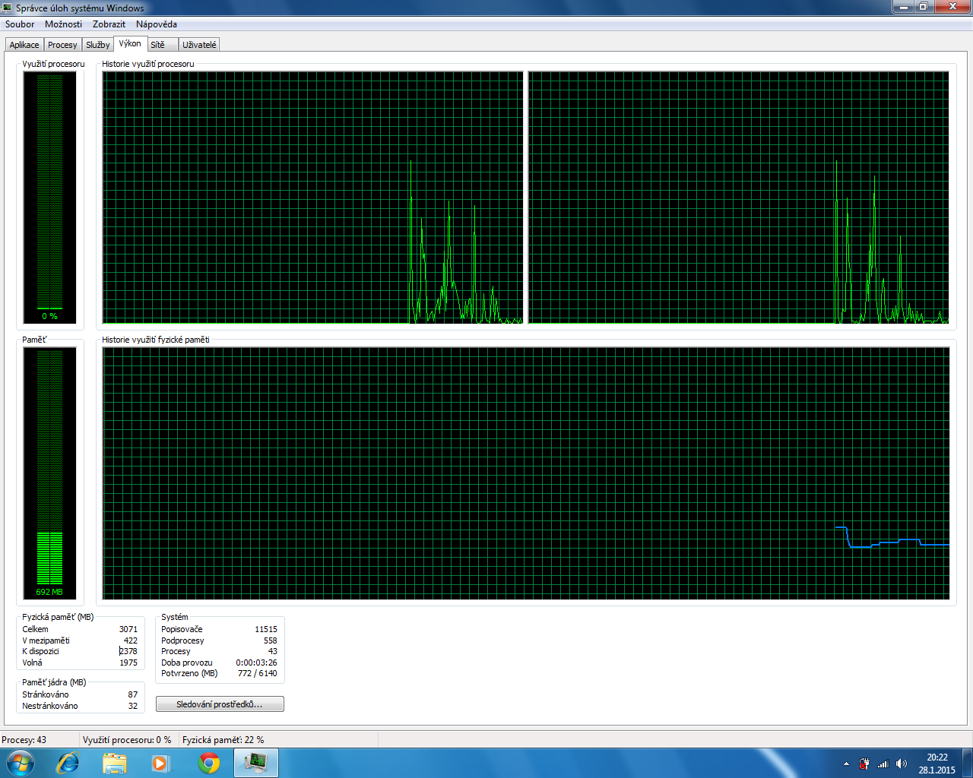The width and height of the screenshot is (973, 778).
Task: Expand the Nápověda menu
Action: [157, 24]
